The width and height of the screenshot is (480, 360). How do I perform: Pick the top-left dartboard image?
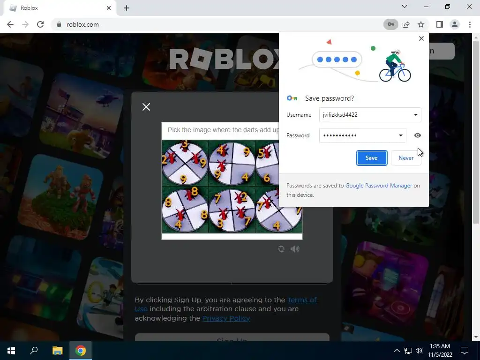(x=185, y=163)
